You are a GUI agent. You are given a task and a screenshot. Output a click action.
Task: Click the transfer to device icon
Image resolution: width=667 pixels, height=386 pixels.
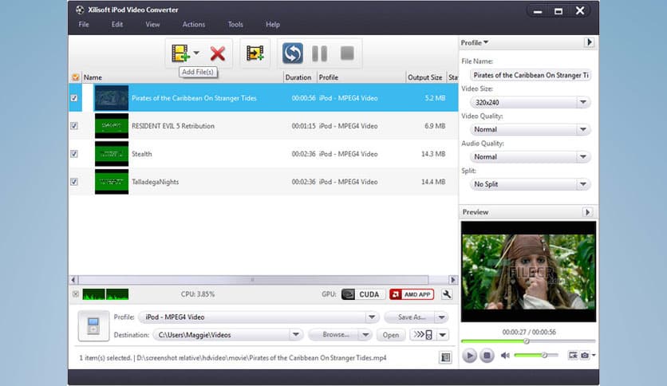click(x=423, y=335)
